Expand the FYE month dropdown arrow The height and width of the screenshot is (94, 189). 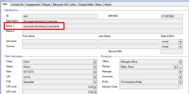pos(95,82)
